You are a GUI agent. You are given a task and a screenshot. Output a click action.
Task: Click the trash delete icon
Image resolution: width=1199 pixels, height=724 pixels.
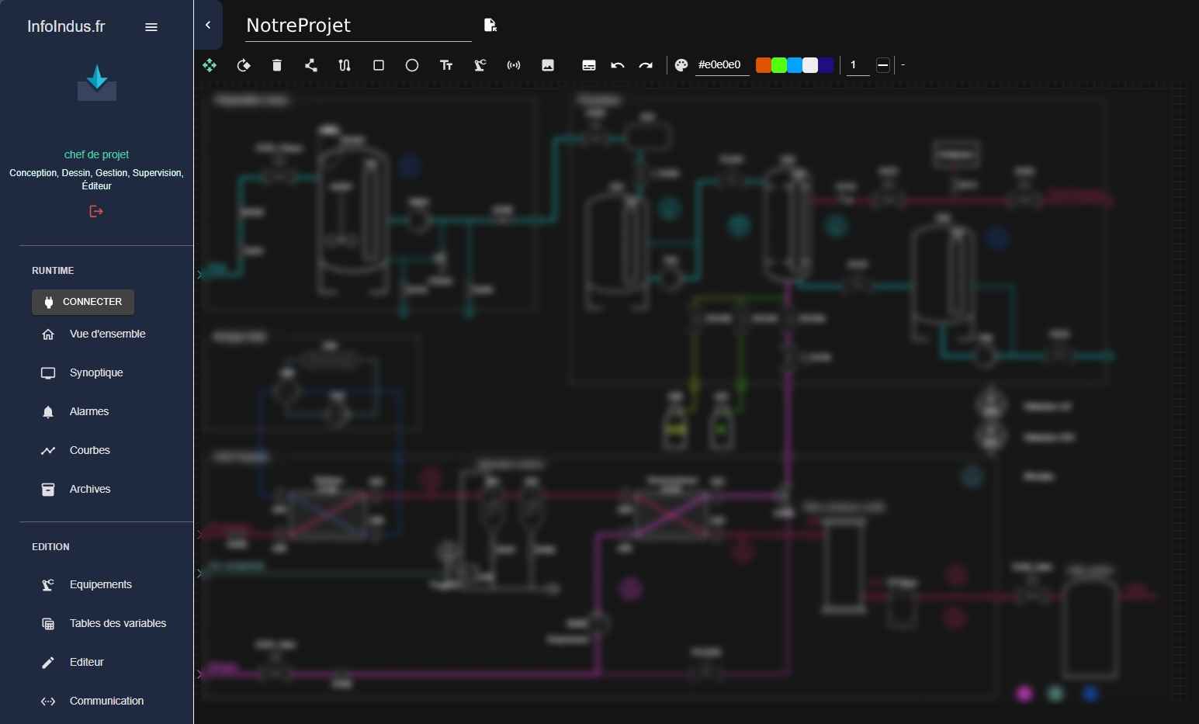click(x=277, y=65)
